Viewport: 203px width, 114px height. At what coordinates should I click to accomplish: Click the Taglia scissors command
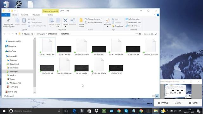pyautogui.click(x=31, y=19)
